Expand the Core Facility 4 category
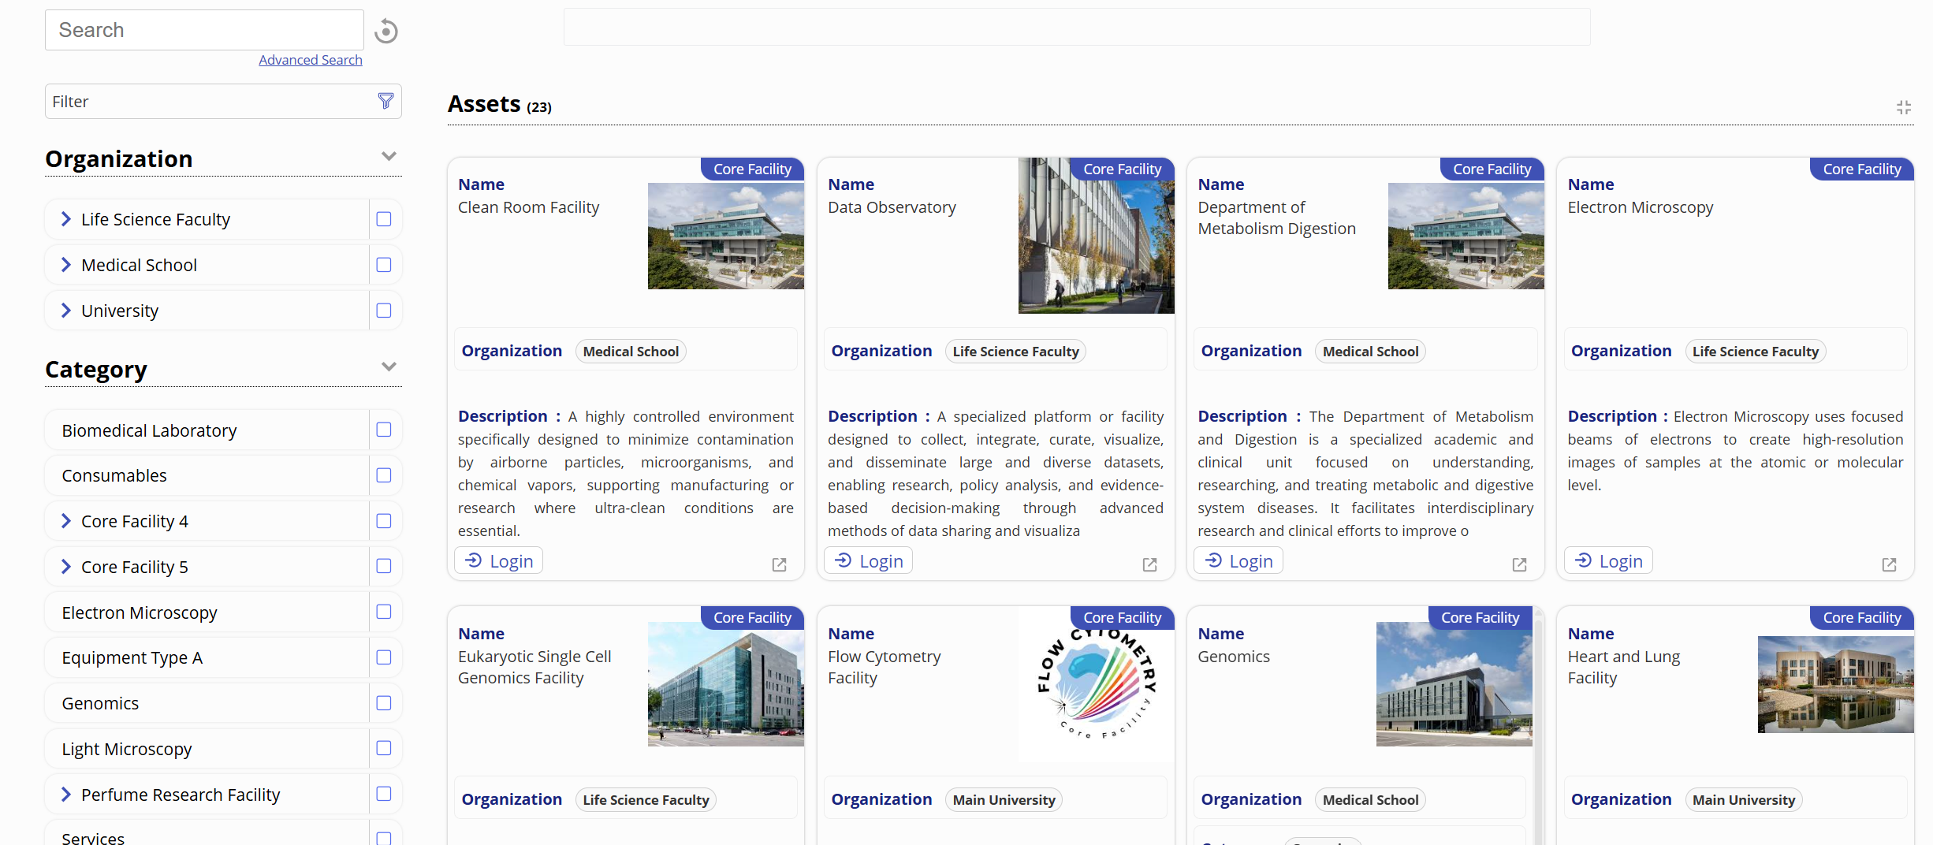 pyautogui.click(x=66, y=521)
